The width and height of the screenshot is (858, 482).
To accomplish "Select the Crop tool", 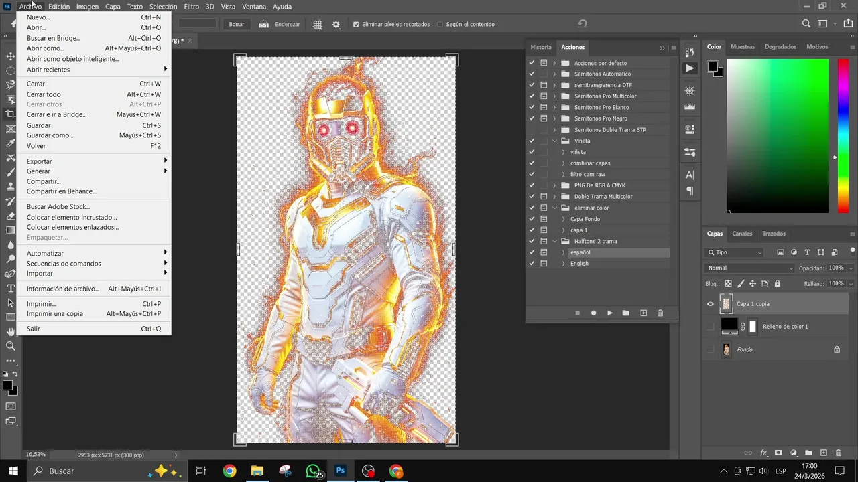I will [11, 114].
